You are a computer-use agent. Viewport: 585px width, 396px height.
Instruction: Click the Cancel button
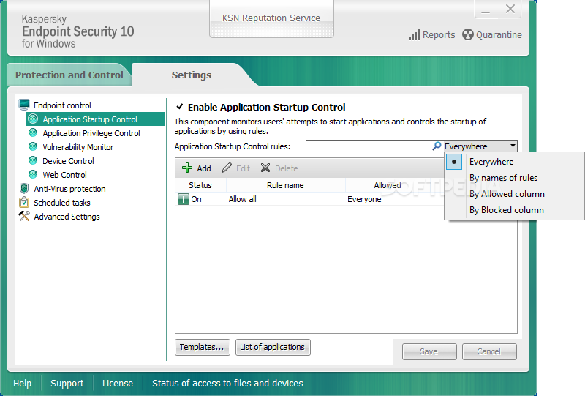489,351
